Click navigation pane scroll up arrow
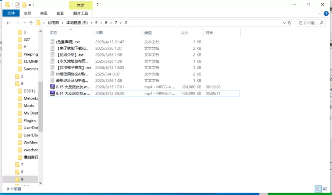The height and width of the screenshot is (195, 332). pyautogui.click(x=41, y=32)
